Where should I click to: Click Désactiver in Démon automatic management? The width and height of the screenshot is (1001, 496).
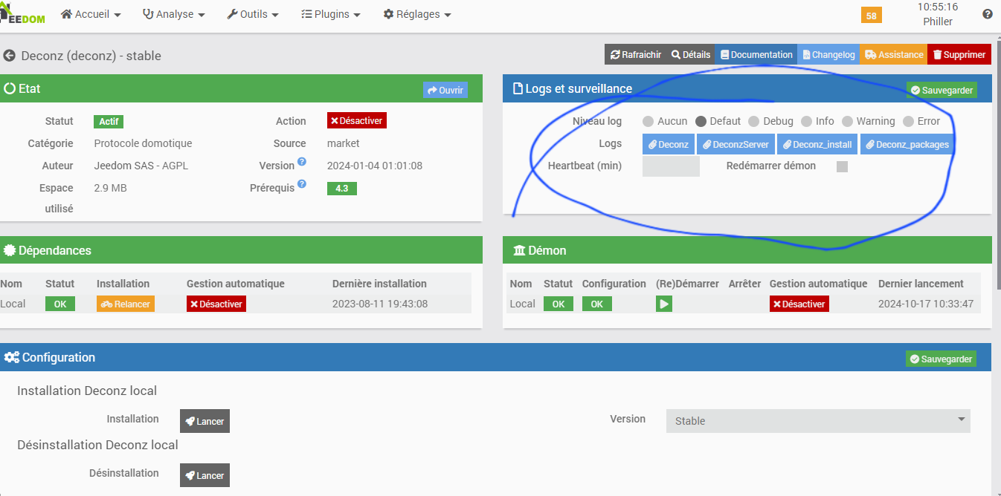coord(799,304)
